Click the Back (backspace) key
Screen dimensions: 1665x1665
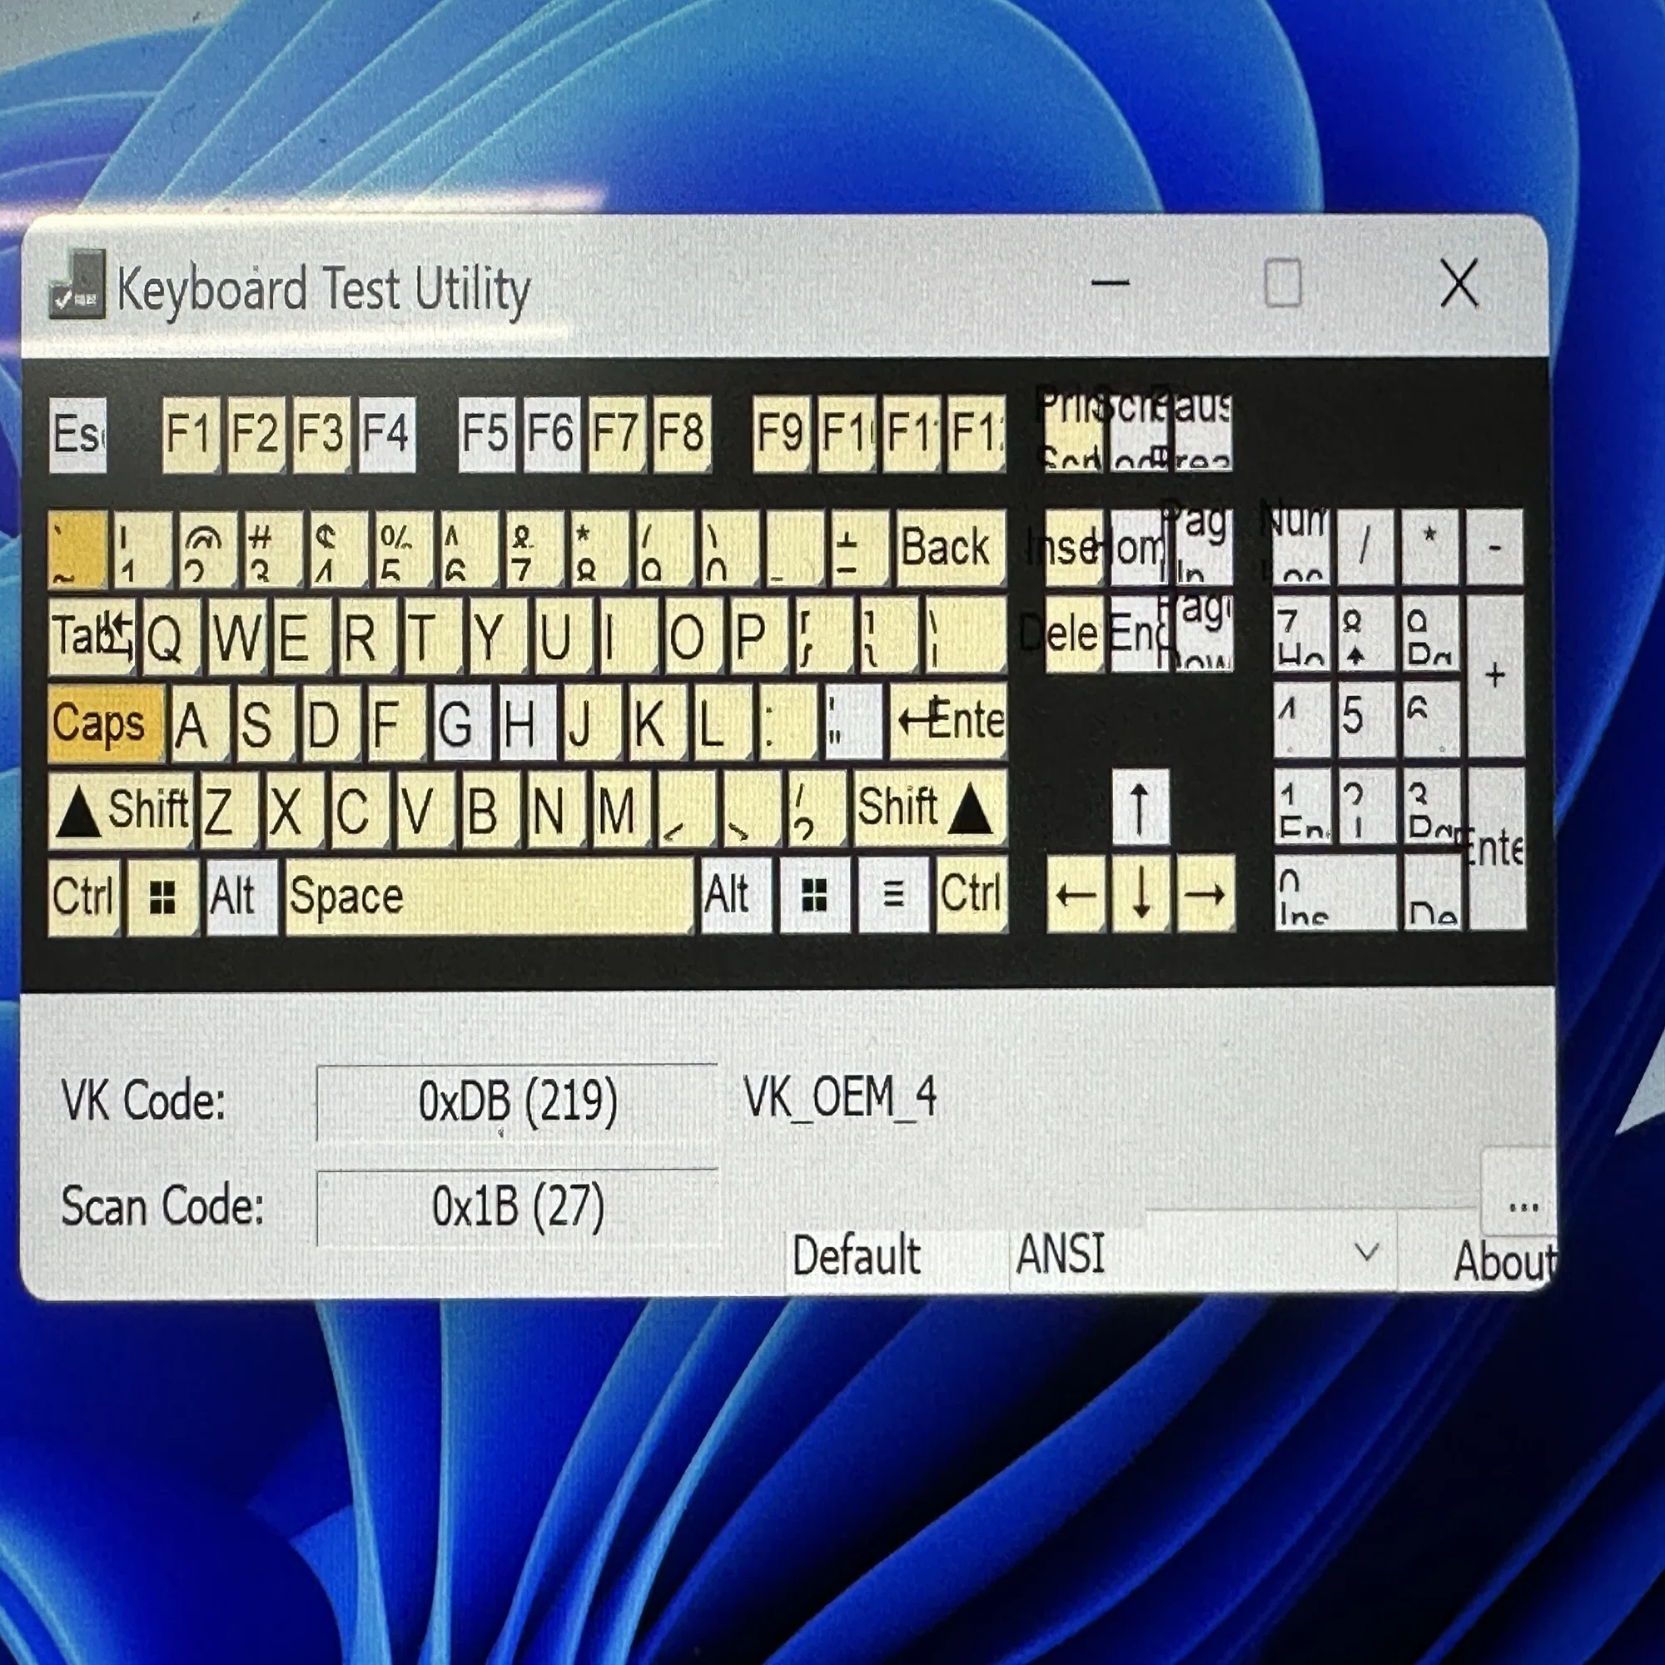(951, 548)
